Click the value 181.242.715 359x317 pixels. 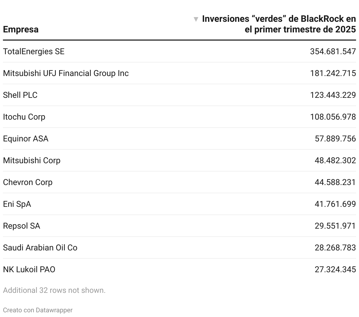[x=333, y=73]
